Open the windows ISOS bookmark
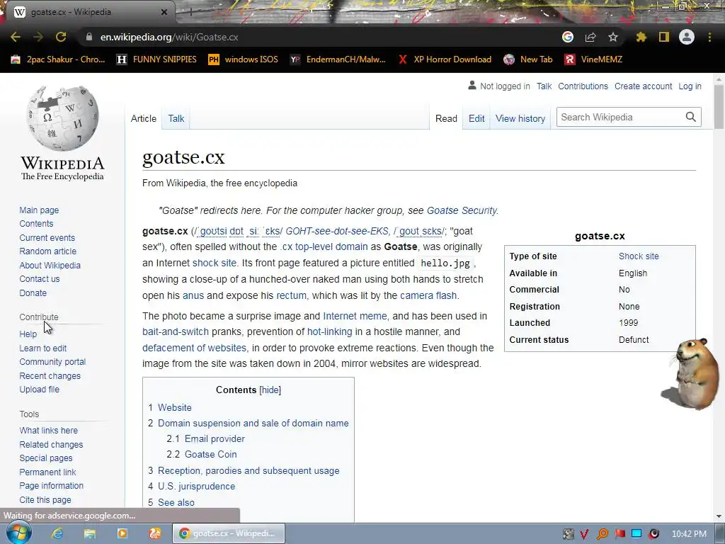Screen dimensions: 725x544 pyautogui.click(x=244, y=59)
